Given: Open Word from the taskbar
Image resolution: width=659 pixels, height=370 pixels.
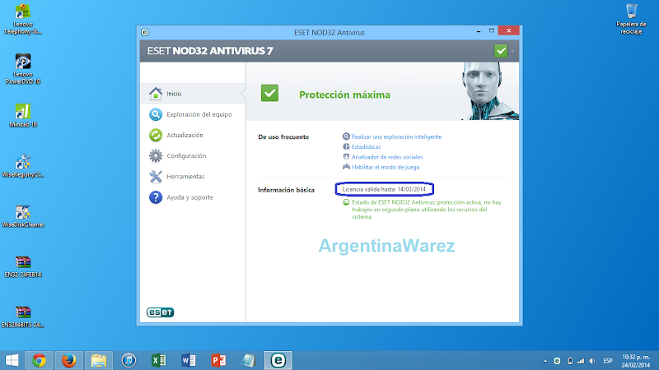Looking at the screenshot, I should point(189,360).
